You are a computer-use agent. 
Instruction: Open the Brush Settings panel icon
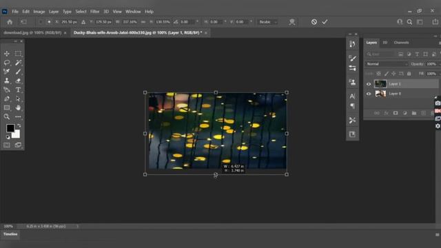[x=352, y=58]
